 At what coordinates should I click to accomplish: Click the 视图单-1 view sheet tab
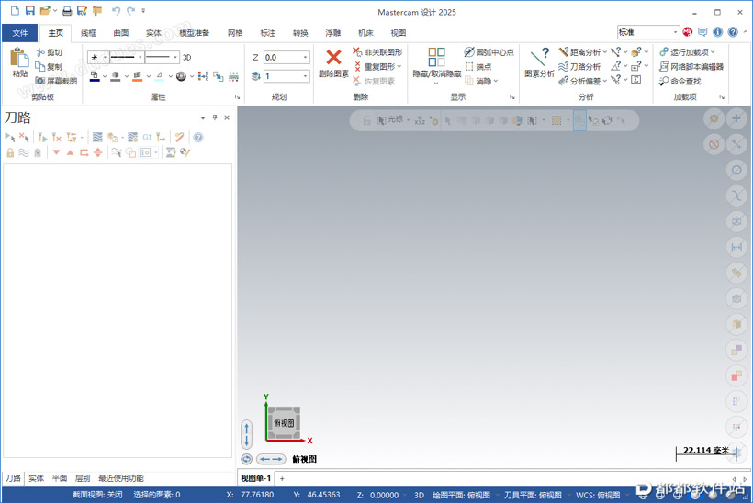[256, 478]
